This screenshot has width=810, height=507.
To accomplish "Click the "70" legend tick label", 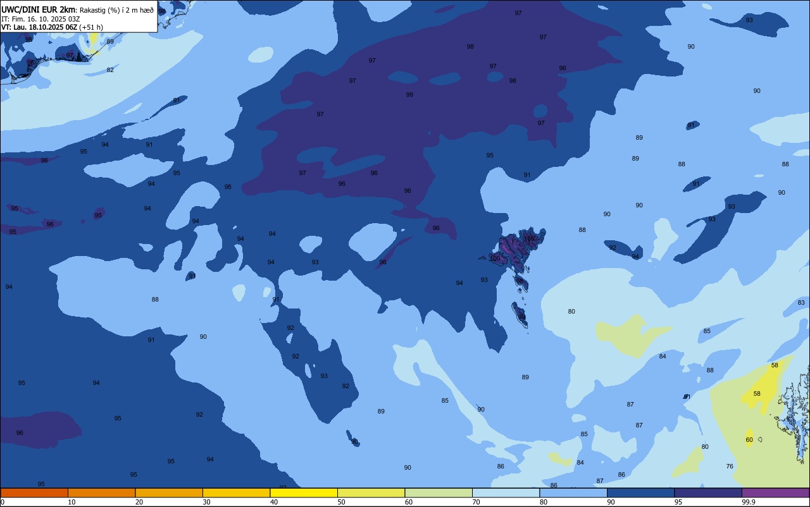I will coord(476,502).
